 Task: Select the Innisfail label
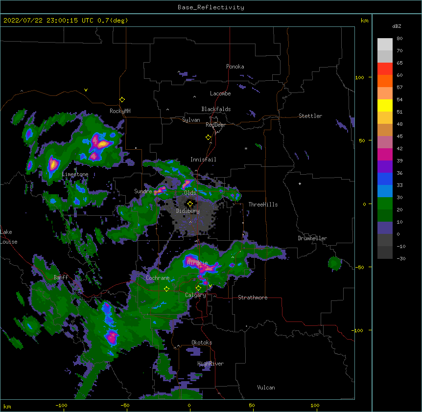(203, 160)
